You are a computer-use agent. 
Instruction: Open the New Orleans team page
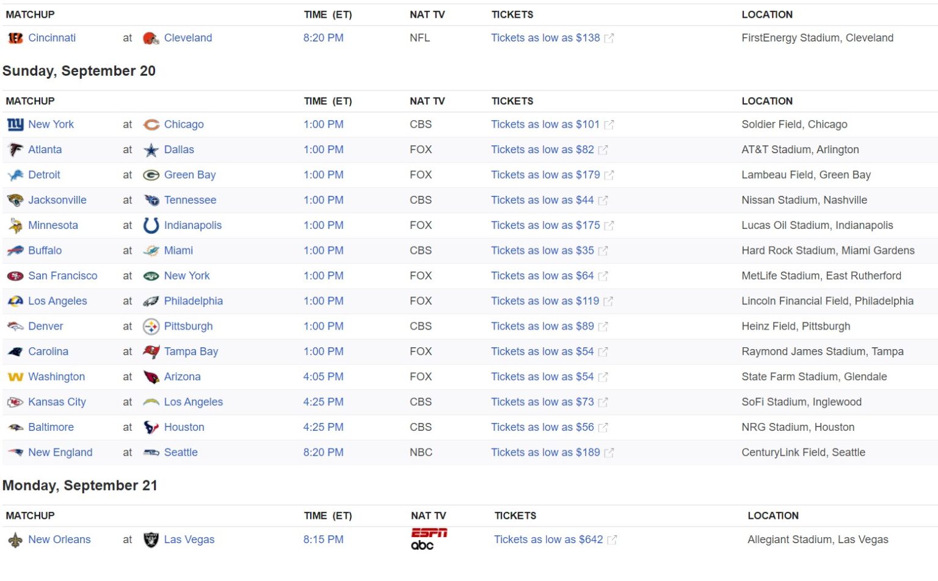60,539
